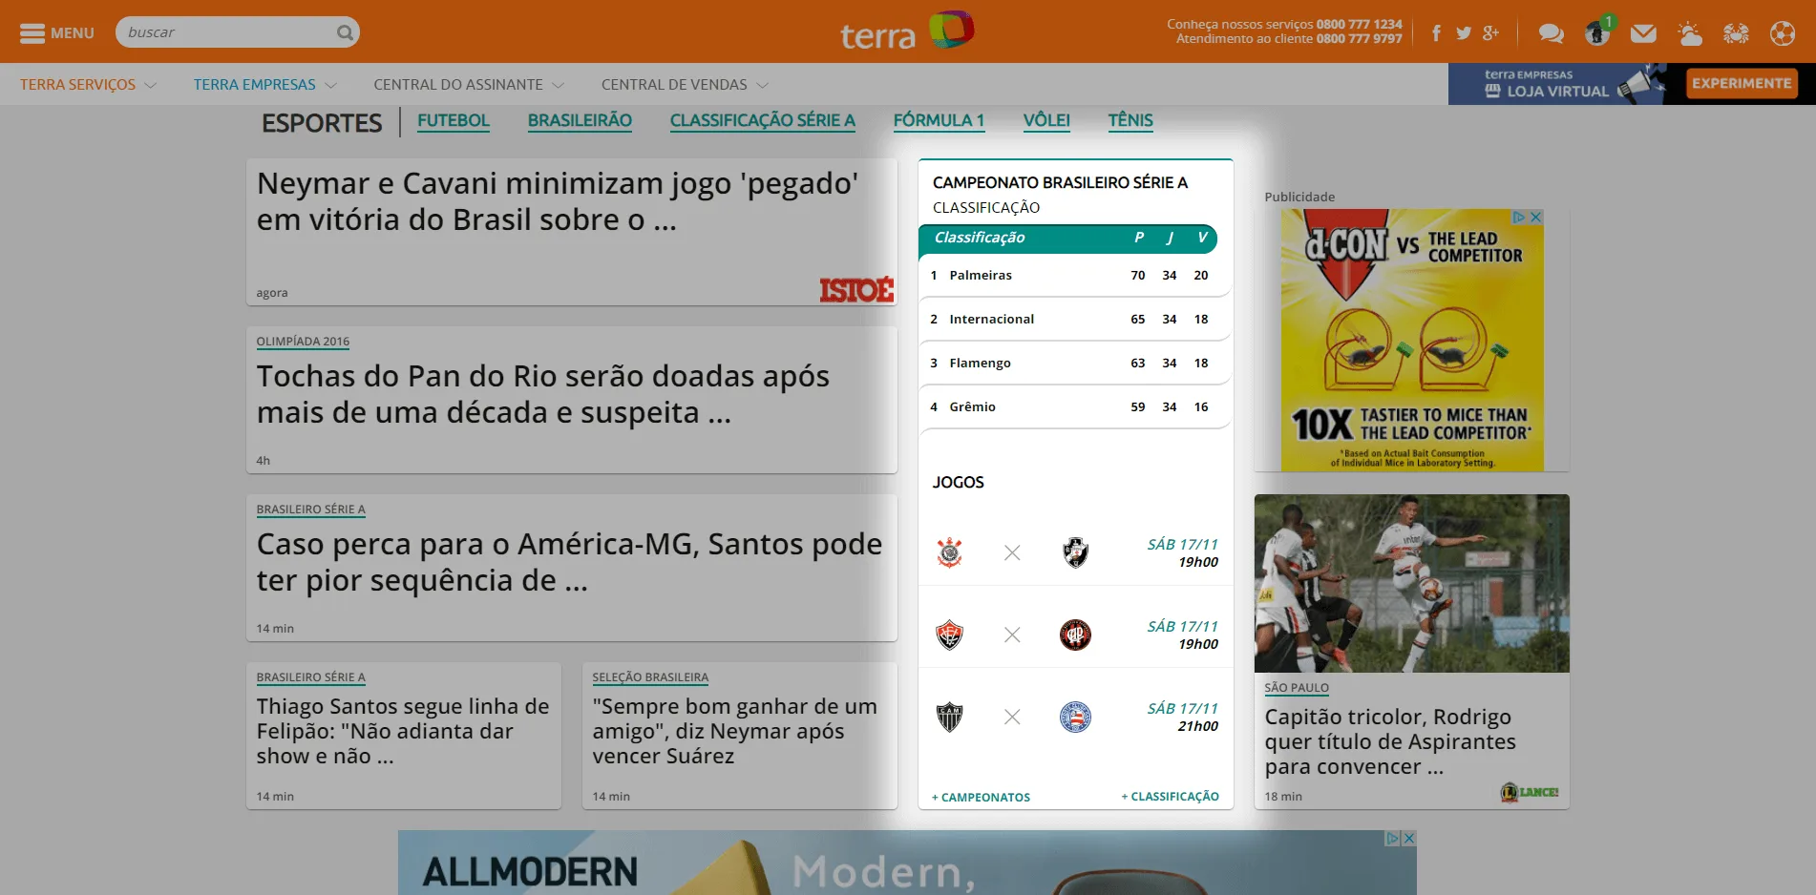Close the ALLMODERN banner ad
The image size is (1816, 895).
1409,838
